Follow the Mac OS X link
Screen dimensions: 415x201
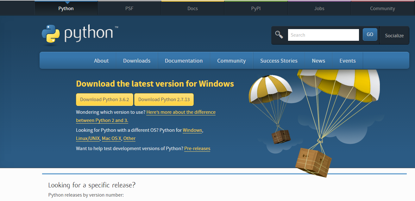[x=112, y=138]
